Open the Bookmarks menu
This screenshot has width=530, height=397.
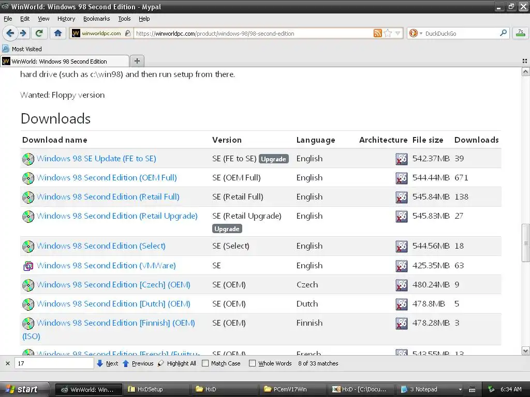tap(96, 19)
